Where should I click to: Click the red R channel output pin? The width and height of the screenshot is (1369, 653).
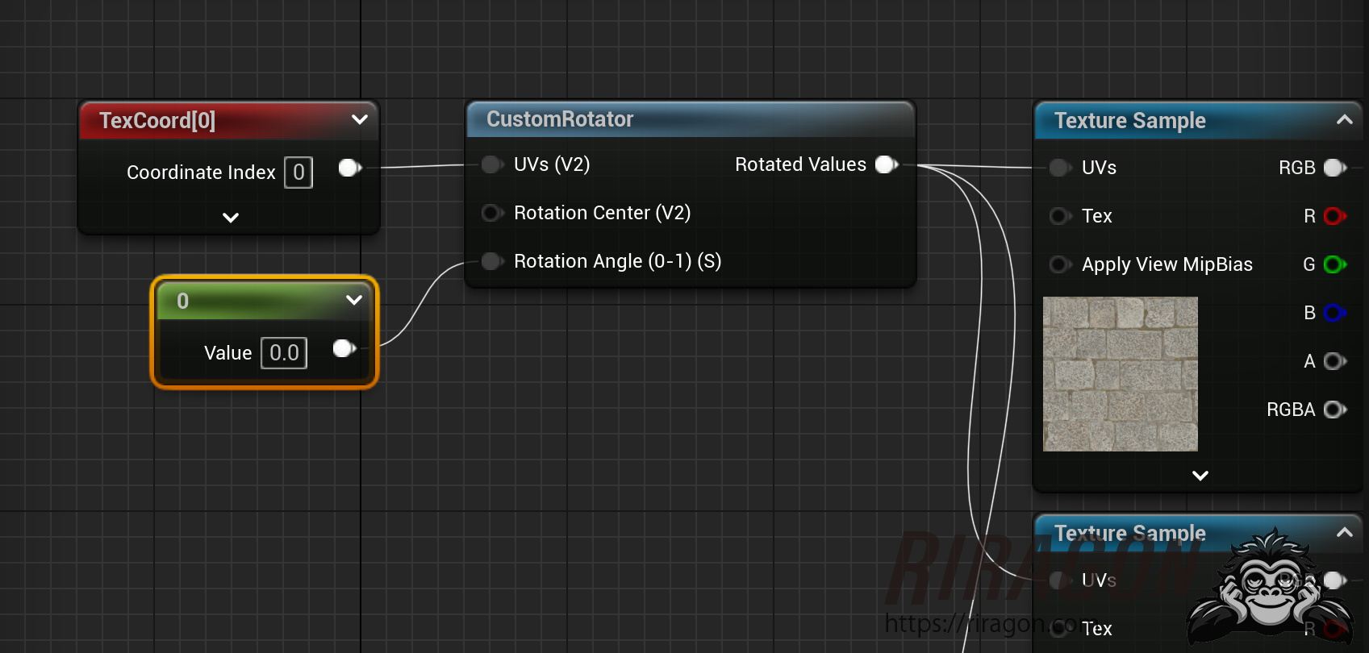pyautogui.click(x=1334, y=216)
